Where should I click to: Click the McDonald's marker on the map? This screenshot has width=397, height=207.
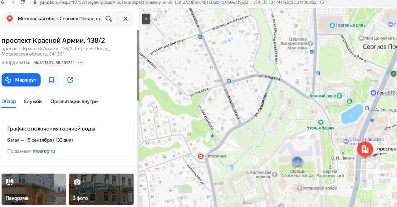click(x=393, y=73)
